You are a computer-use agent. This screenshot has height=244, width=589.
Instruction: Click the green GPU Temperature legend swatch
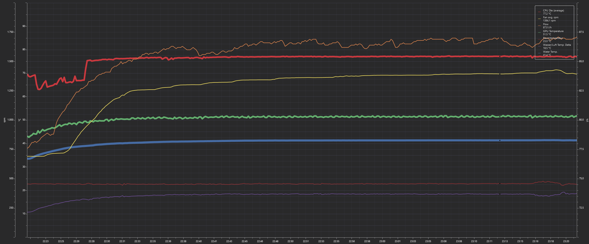(x=539, y=33)
